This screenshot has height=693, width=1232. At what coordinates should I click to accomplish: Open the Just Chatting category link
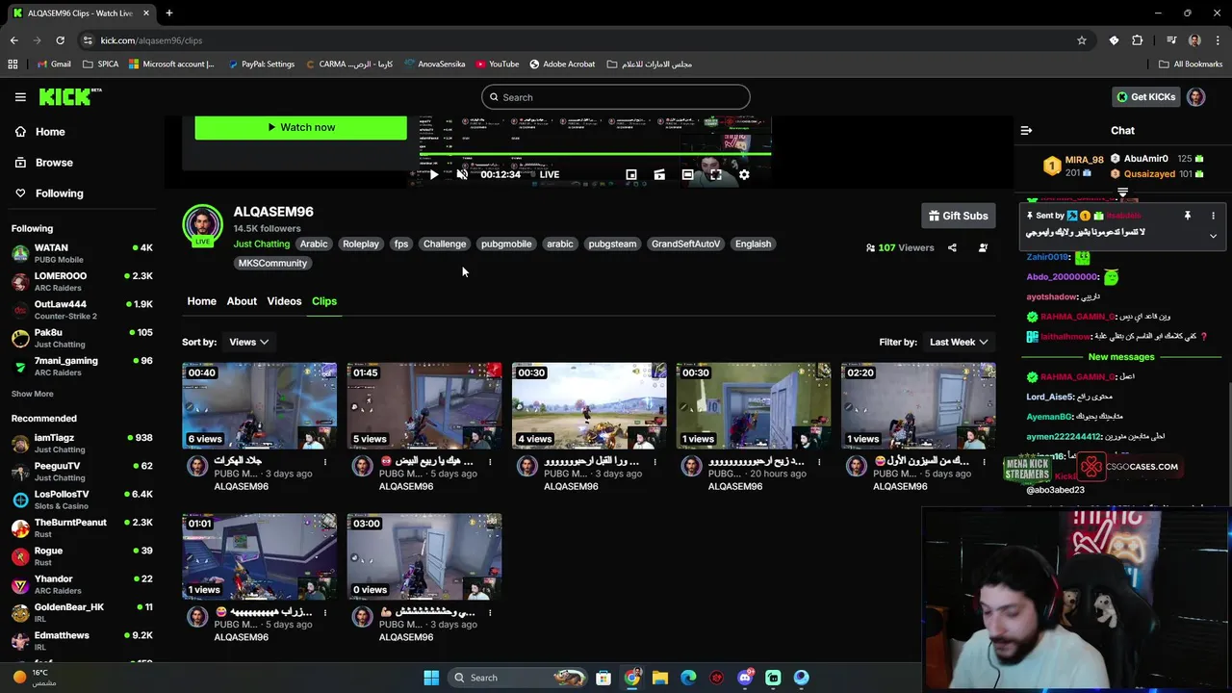pyautogui.click(x=261, y=244)
